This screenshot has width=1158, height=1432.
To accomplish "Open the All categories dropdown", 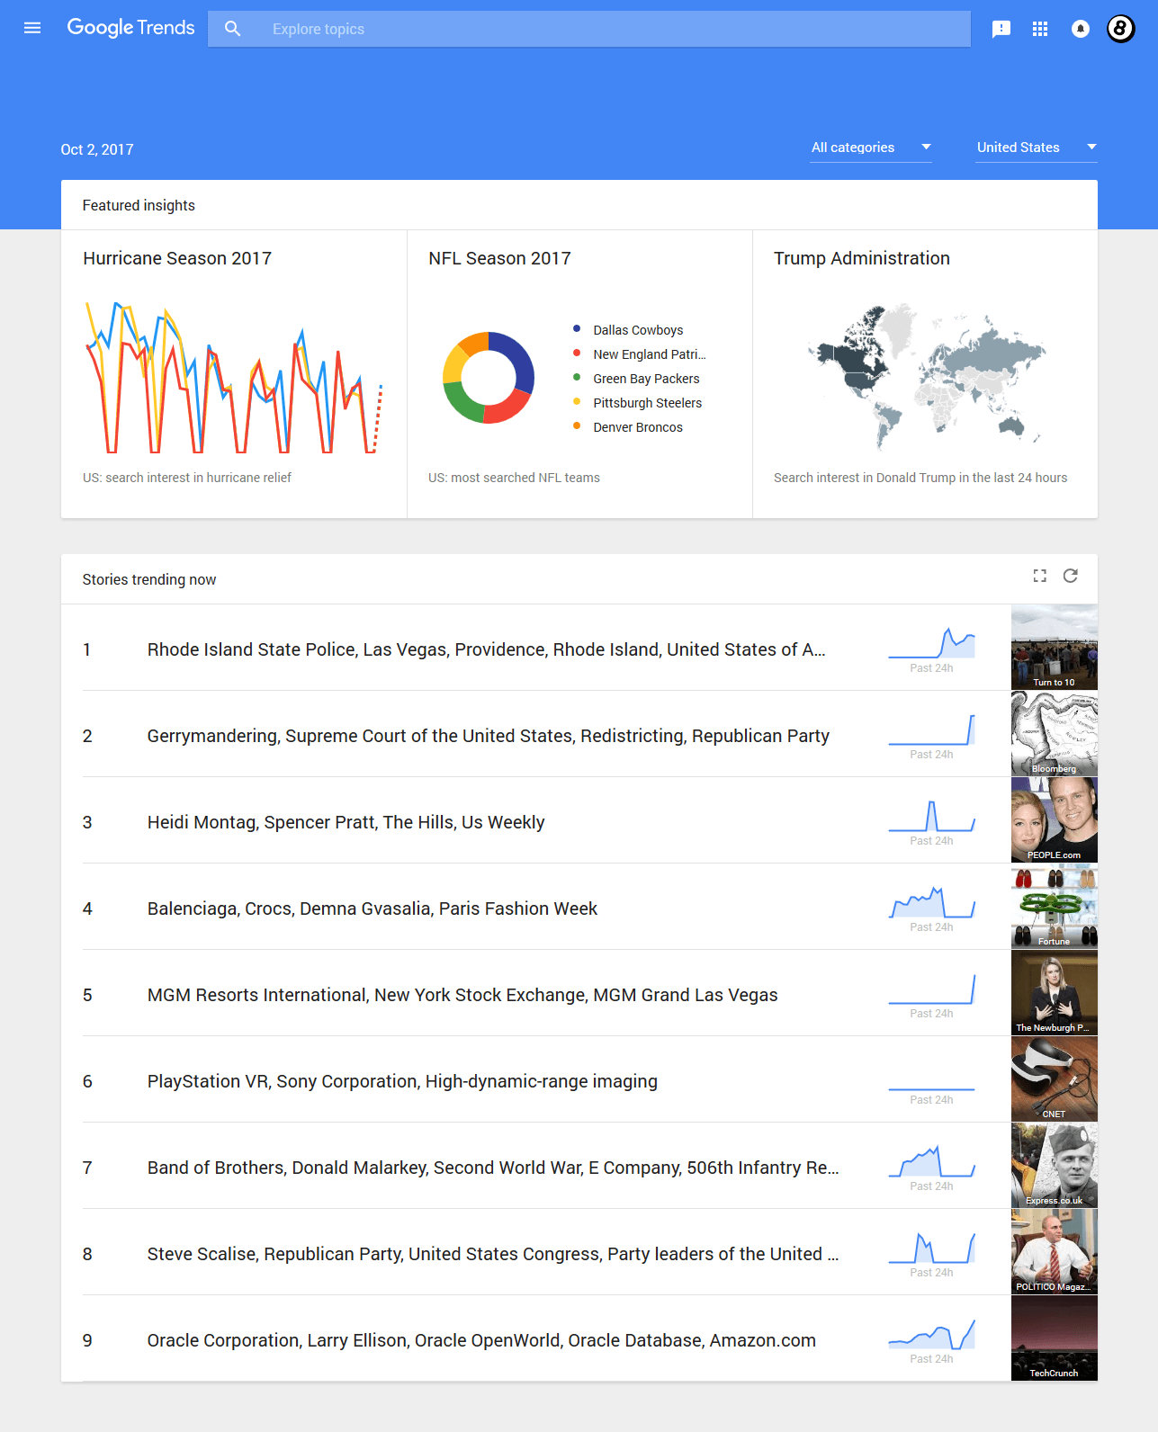I will 871,148.
